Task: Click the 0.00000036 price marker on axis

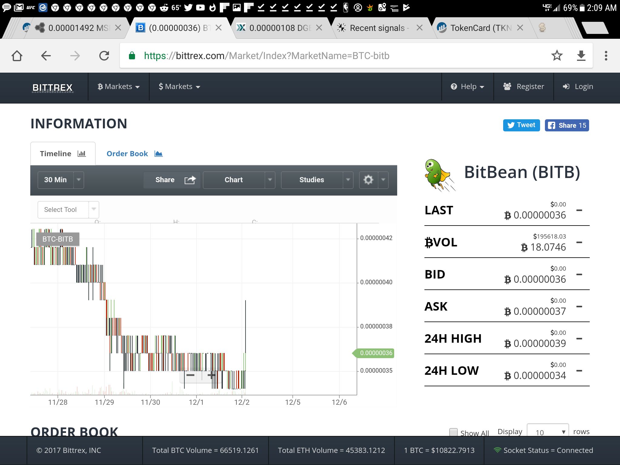Action: (x=374, y=353)
